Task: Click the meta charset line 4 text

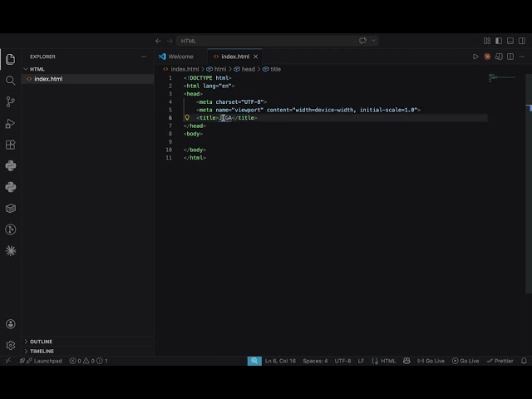Action: (231, 101)
